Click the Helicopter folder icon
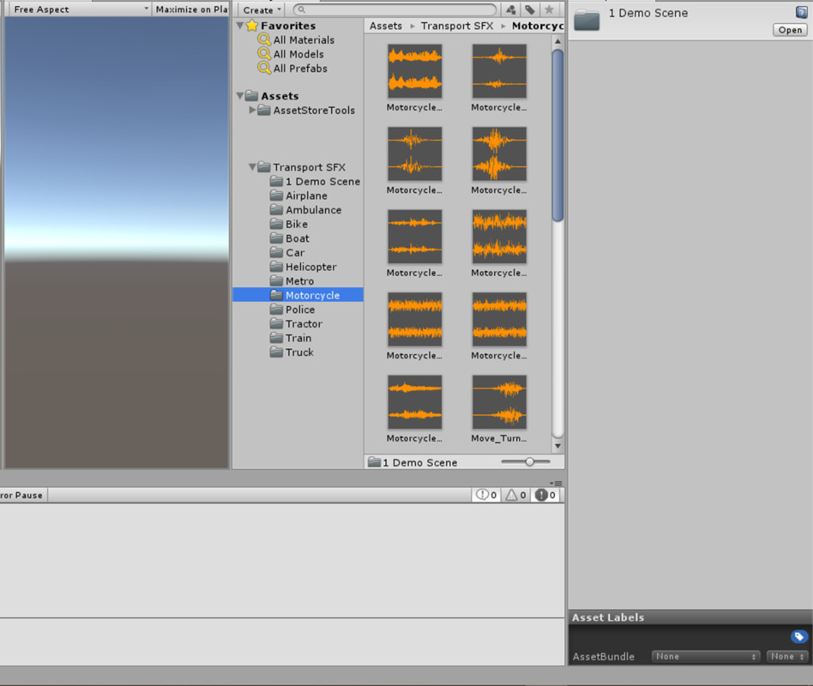This screenshot has width=813, height=686. (276, 267)
